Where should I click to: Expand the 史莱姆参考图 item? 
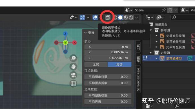(156, 41)
